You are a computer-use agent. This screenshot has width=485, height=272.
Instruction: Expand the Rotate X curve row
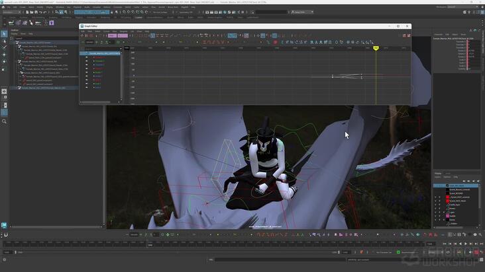[94, 69]
